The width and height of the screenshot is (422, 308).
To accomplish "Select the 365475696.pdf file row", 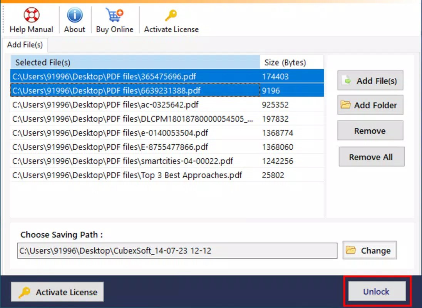I will coord(167,76).
